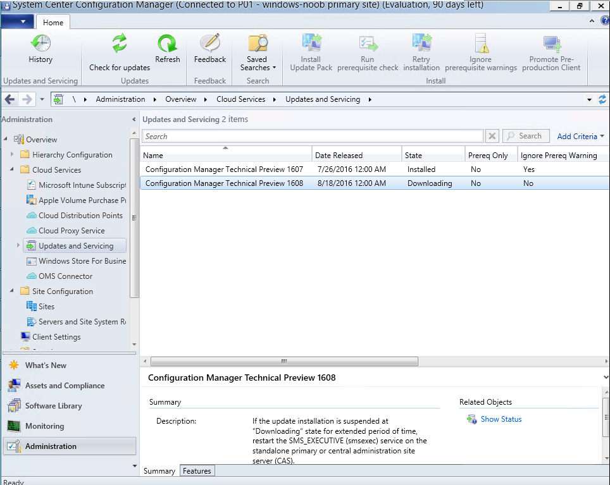
Task: Switch to Summary tab
Action: (x=159, y=471)
